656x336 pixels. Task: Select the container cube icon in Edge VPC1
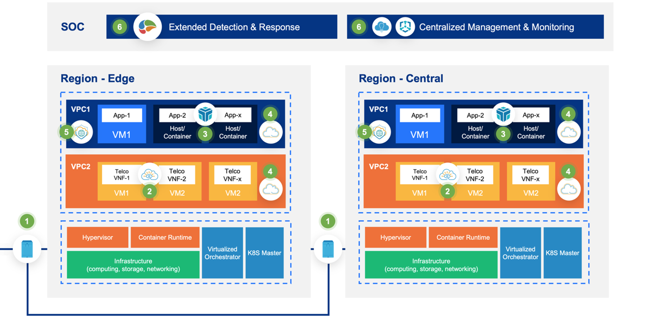[205, 114]
